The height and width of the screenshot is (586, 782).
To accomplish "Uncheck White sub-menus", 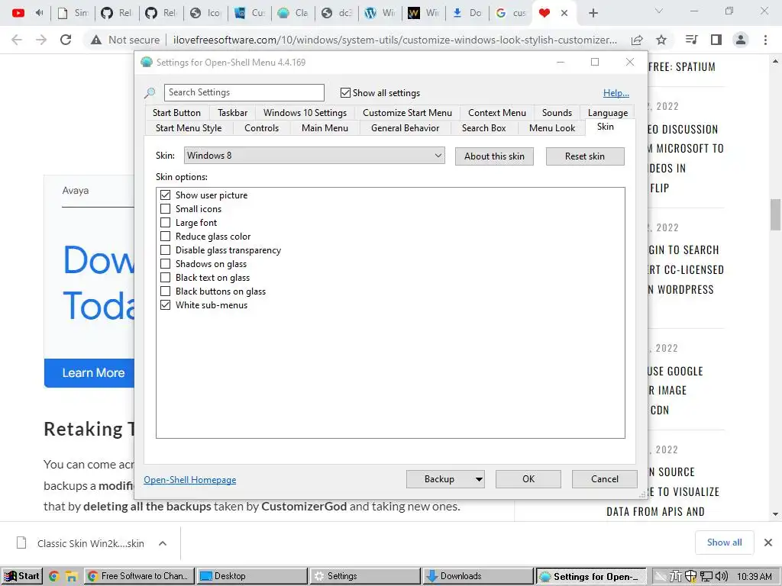I will (x=165, y=305).
